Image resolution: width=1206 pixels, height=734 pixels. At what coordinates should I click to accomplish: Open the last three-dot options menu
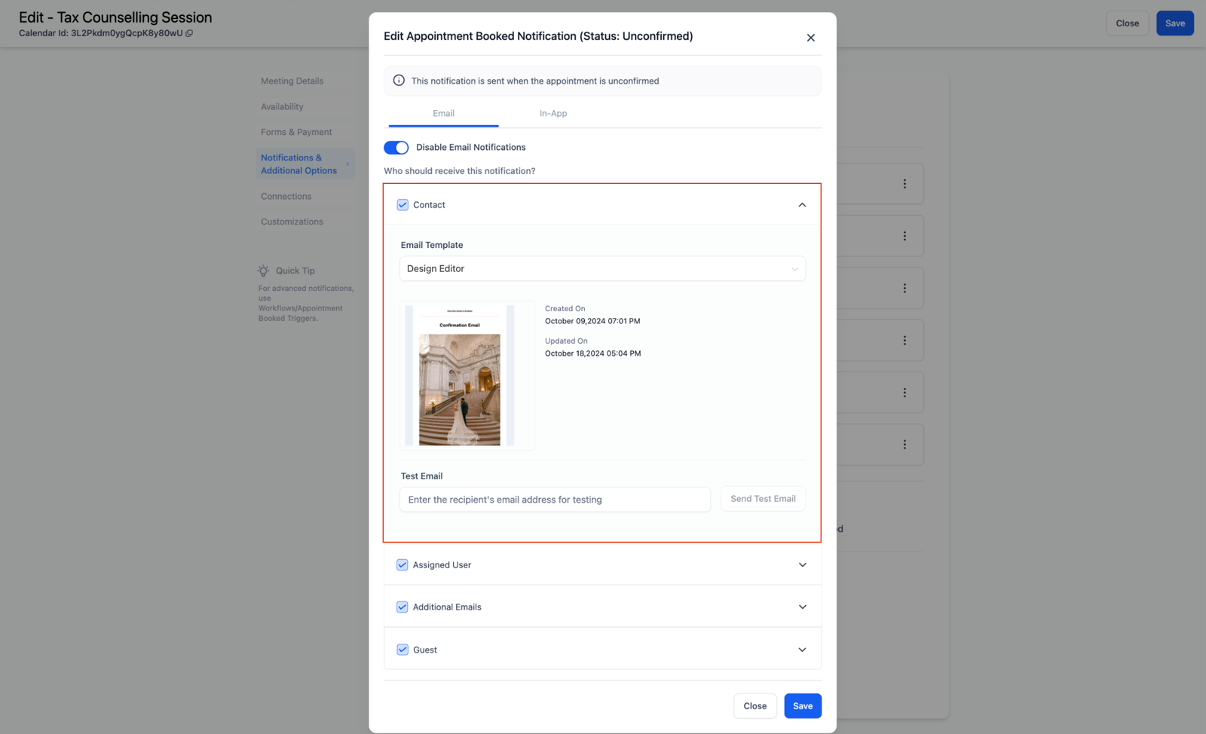(x=904, y=445)
